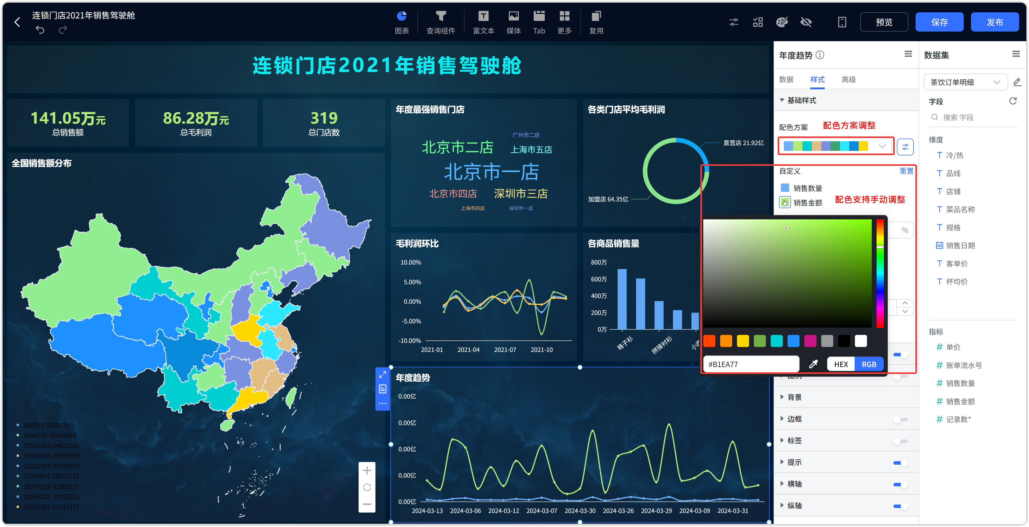1029x527 pixels.
Task: Edit the dataset with the pencil icon
Action: pyautogui.click(x=1018, y=82)
